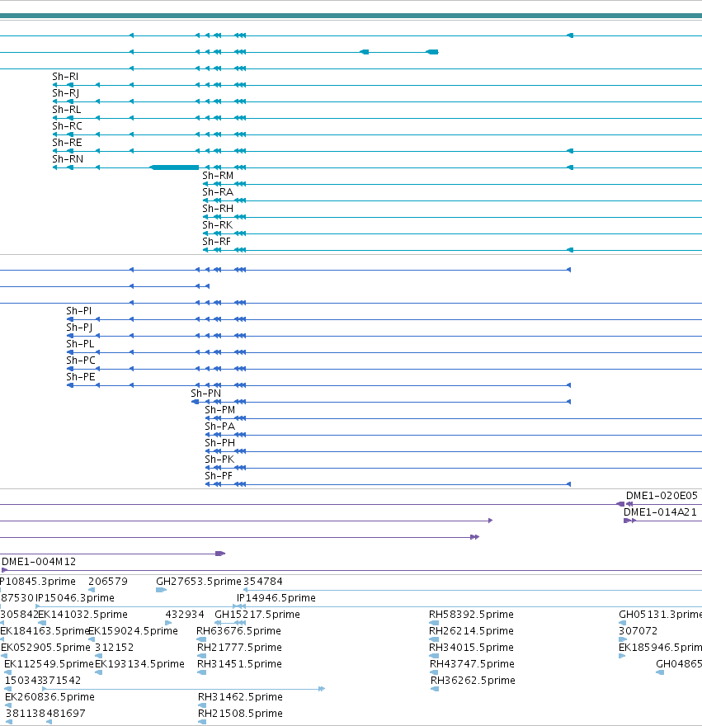The image size is (702, 726).
Task: Click the Sh-RN transcript label
Action: pyautogui.click(x=68, y=159)
